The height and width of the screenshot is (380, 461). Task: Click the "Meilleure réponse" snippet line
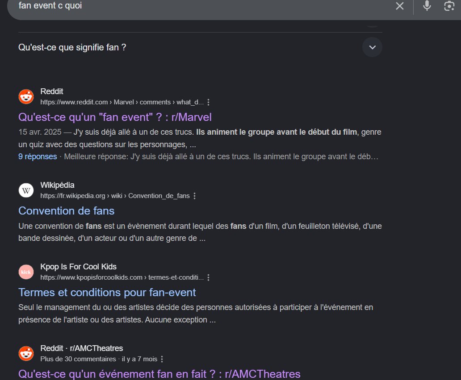click(221, 157)
